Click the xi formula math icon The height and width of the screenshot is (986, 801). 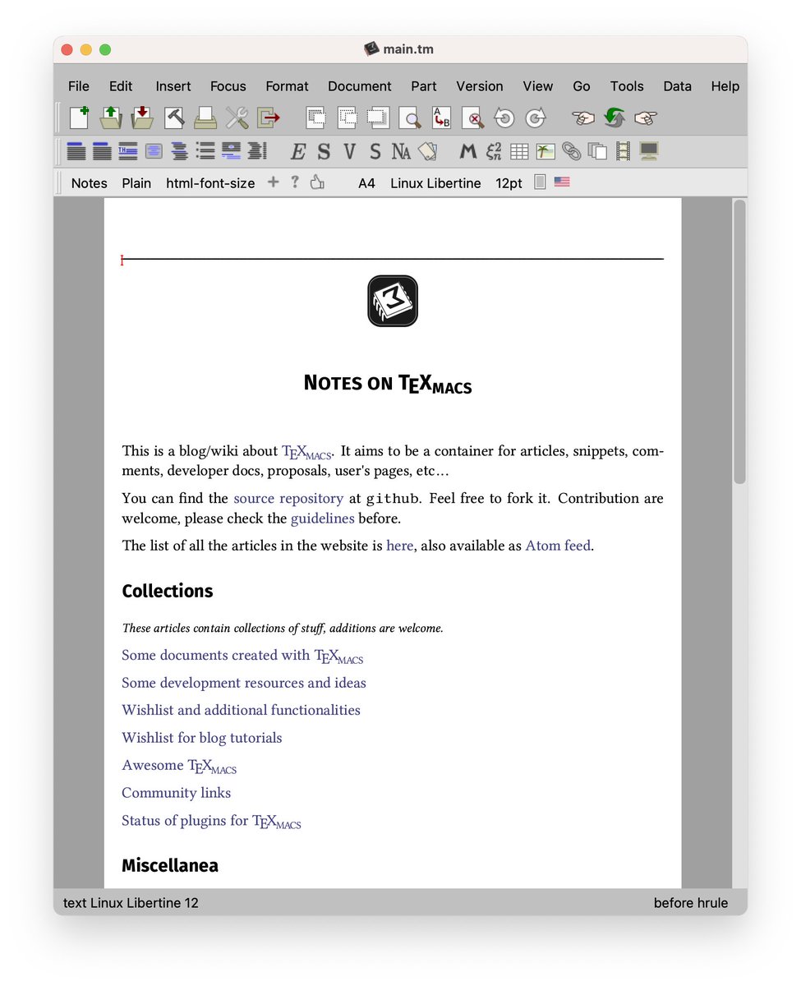click(x=494, y=151)
